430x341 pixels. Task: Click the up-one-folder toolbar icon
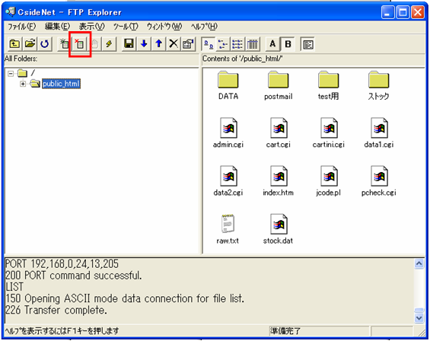14,44
